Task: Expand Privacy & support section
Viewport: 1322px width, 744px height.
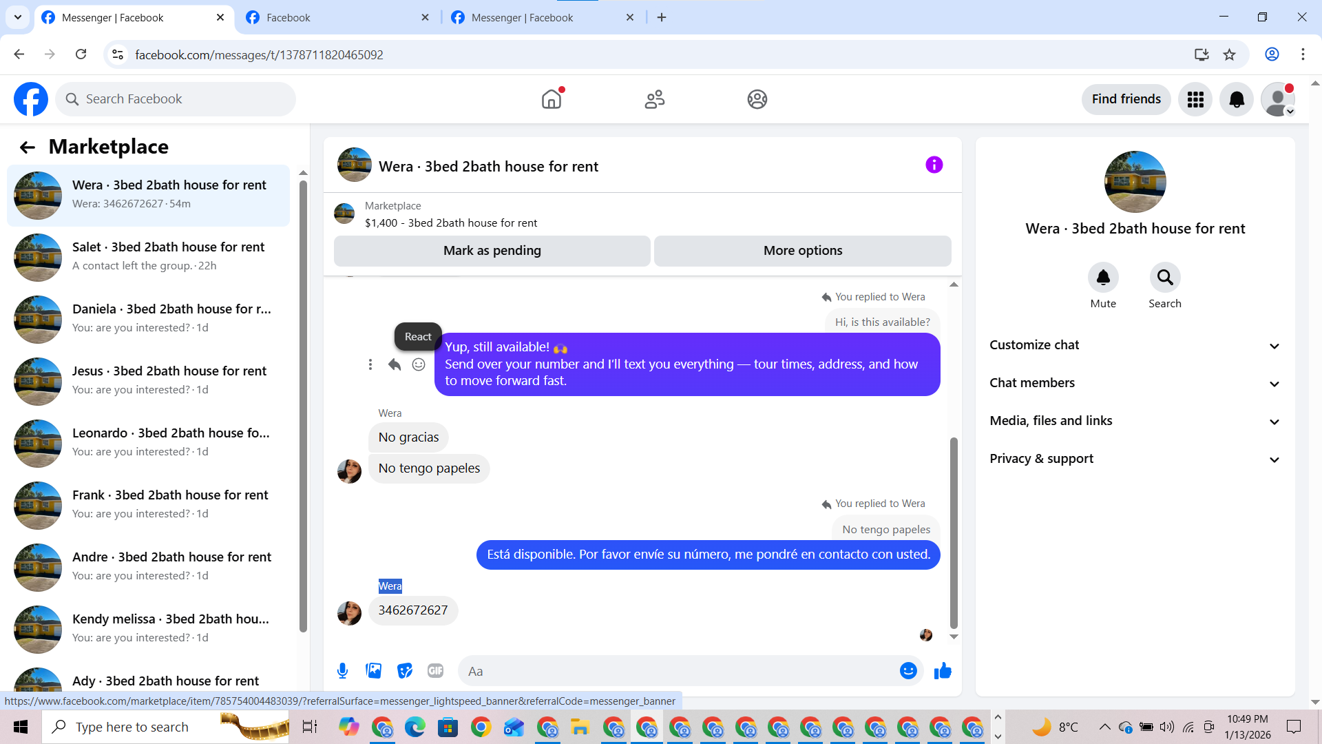Action: click(1135, 459)
